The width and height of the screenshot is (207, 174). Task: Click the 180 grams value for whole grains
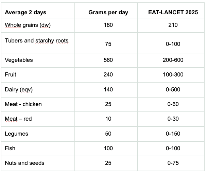pos(108,25)
